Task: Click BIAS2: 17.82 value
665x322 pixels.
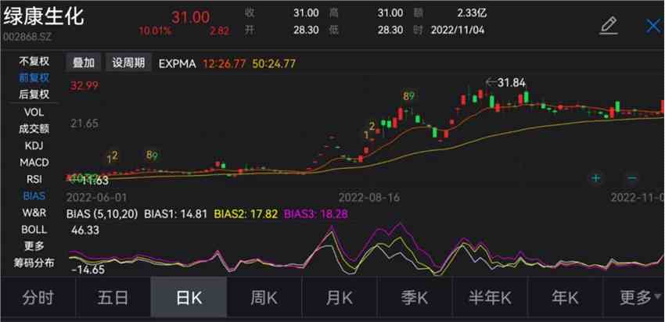Action: click(x=246, y=214)
